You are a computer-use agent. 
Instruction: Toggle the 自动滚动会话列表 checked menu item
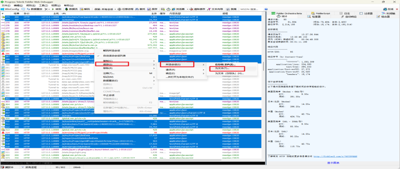[126, 55]
